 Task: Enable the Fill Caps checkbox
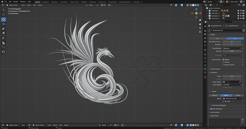(223, 102)
